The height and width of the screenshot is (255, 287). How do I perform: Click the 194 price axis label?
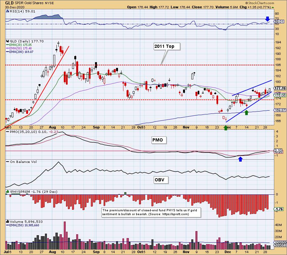coord(278,42)
